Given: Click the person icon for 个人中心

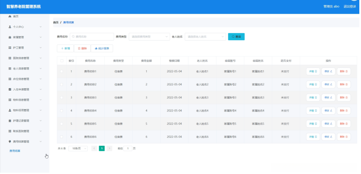Looking at the screenshot, I should [10, 27].
